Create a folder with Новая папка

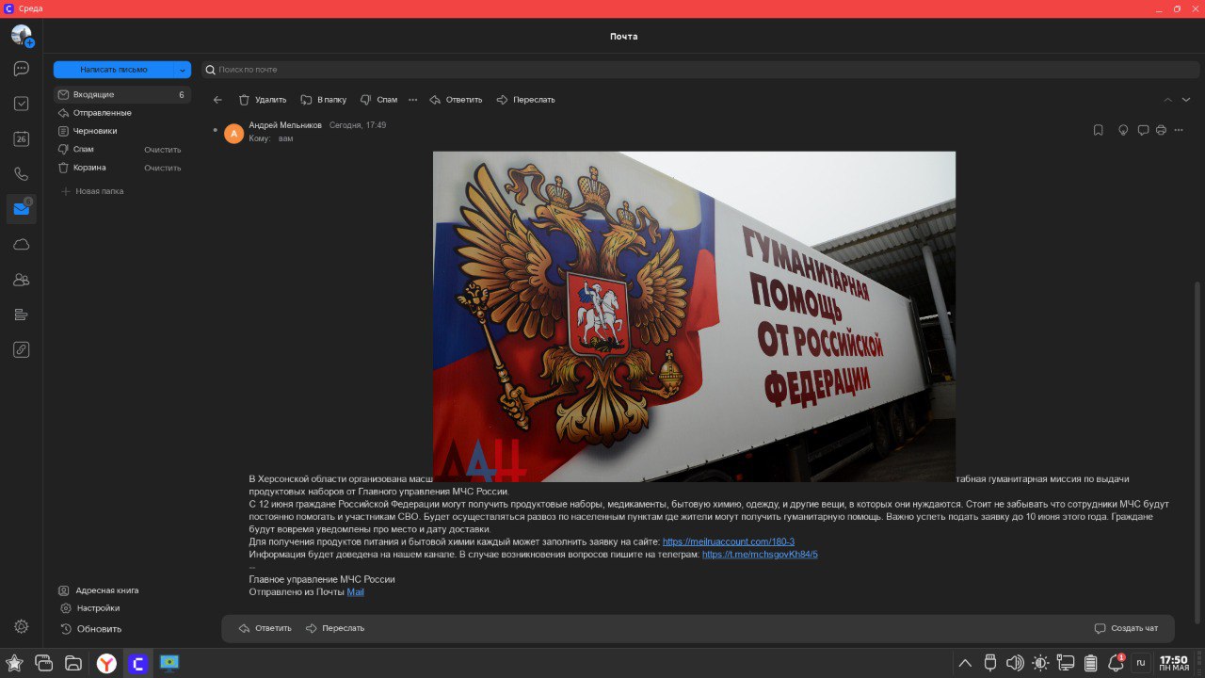click(x=92, y=191)
